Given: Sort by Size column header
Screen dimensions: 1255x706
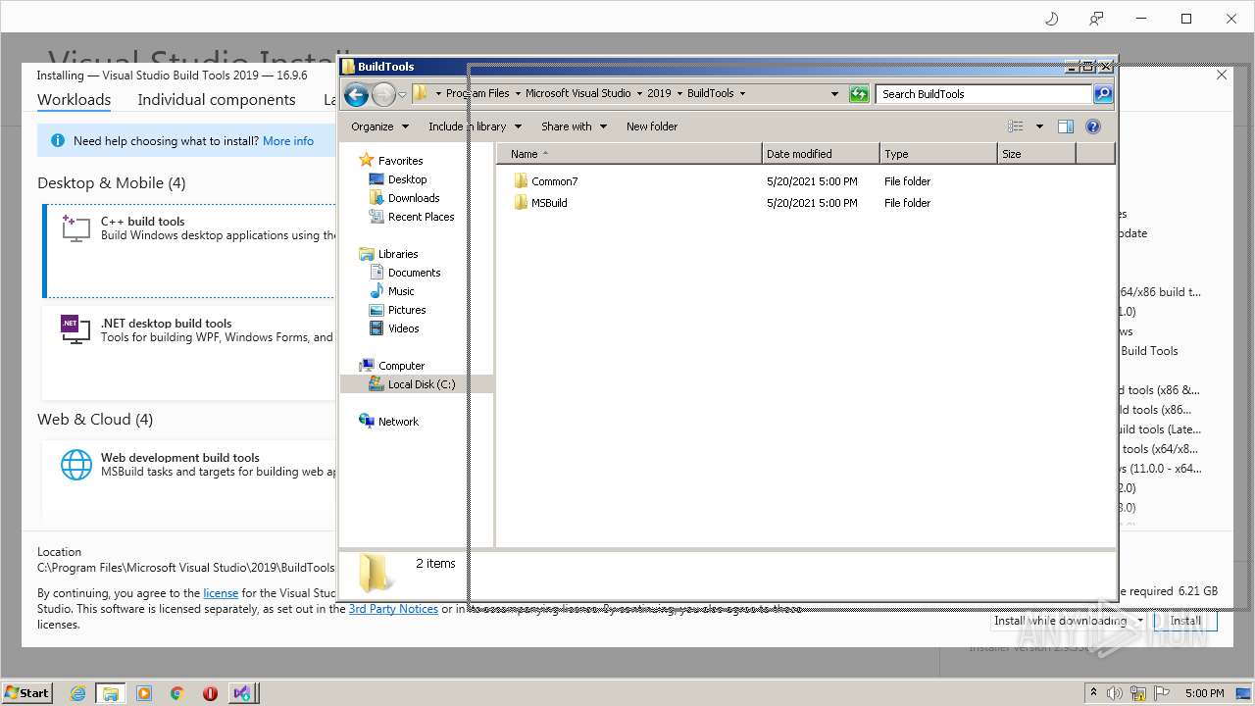Looking at the screenshot, I should [1036, 154].
